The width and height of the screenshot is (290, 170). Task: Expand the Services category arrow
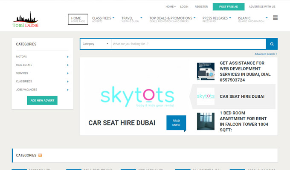point(68,74)
